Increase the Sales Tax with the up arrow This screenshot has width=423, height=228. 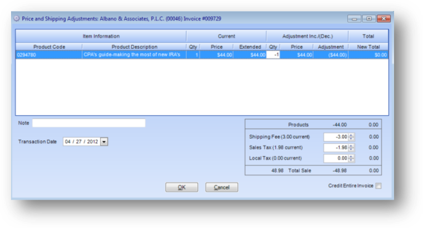coord(351,146)
